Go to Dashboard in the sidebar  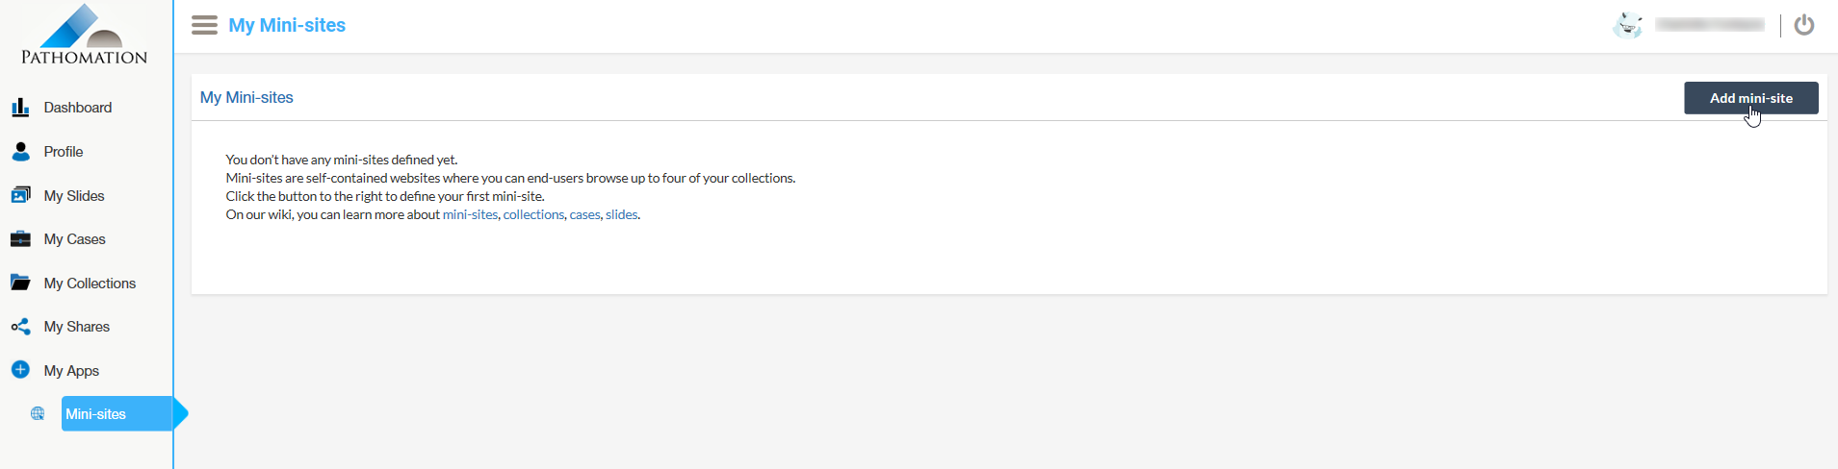(x=77, y=108)
